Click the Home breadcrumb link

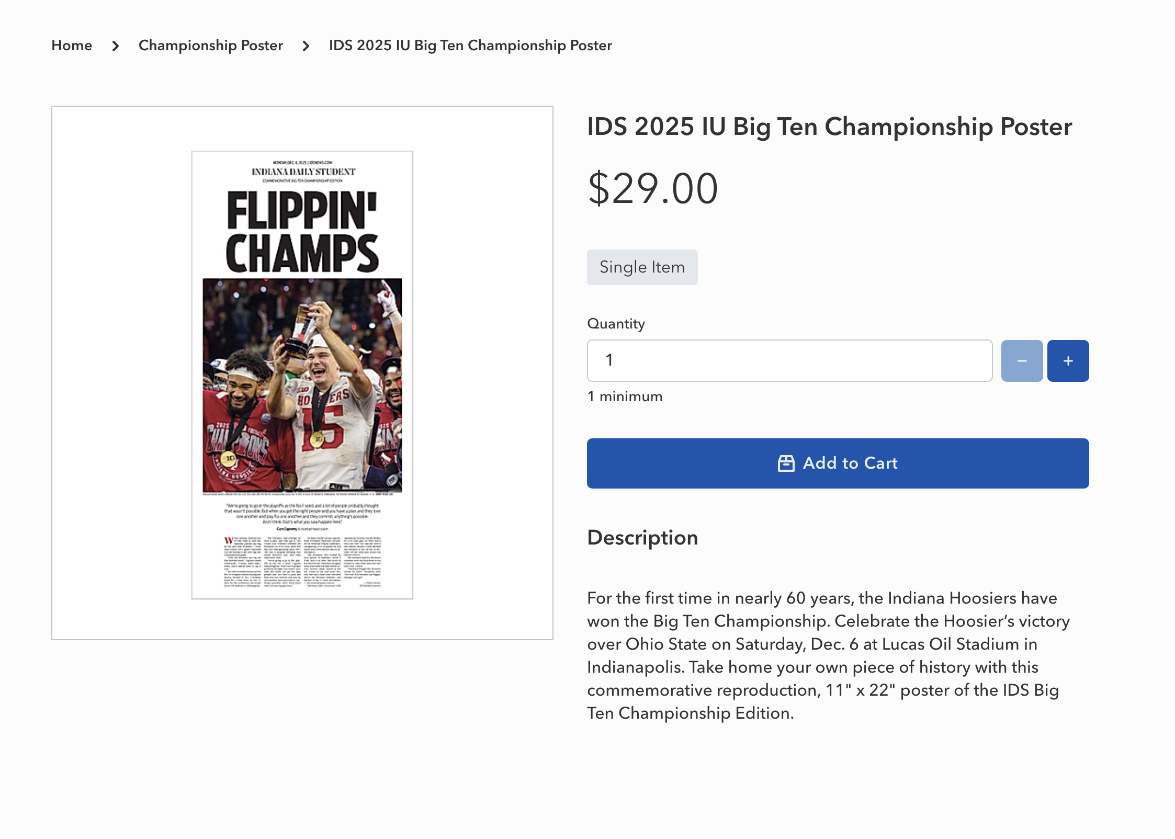[72, 46]
